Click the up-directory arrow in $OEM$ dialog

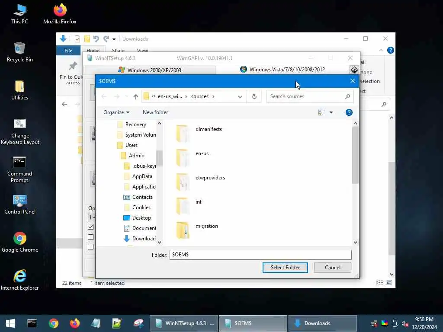coord(135,96)
